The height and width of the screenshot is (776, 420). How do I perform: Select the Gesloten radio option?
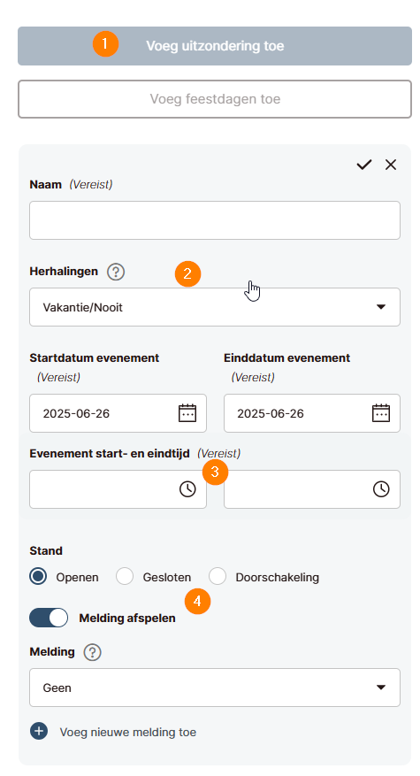click(x=125, y=577)
